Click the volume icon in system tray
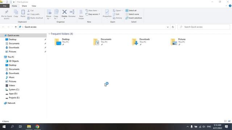 coord(204,127)
